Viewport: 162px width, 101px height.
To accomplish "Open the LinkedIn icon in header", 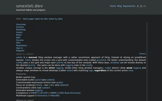I will click(x=141, y=6).
